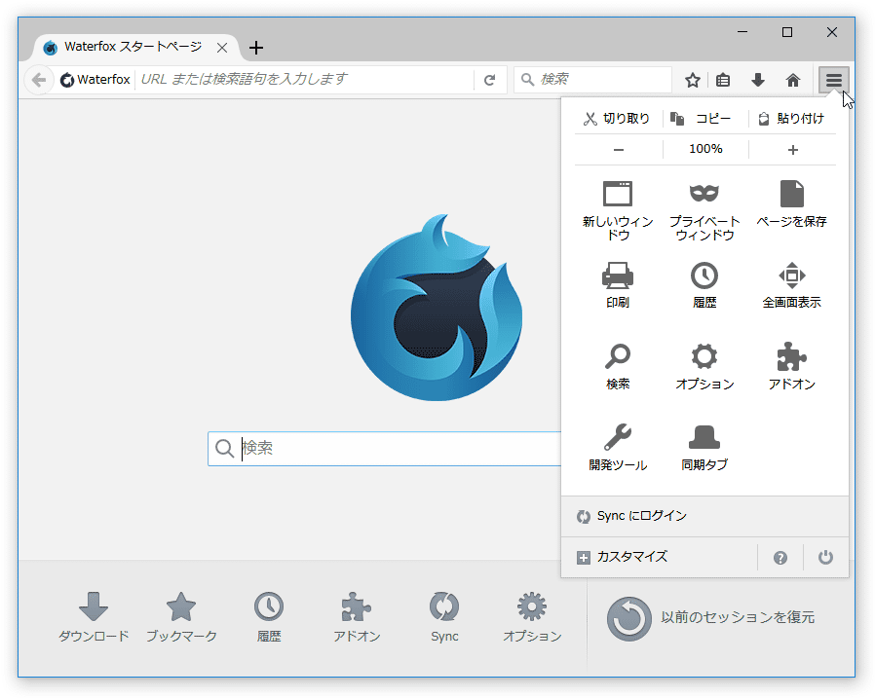
Task: Open history (履歴) in the menu panel
Action: [704, 285]
